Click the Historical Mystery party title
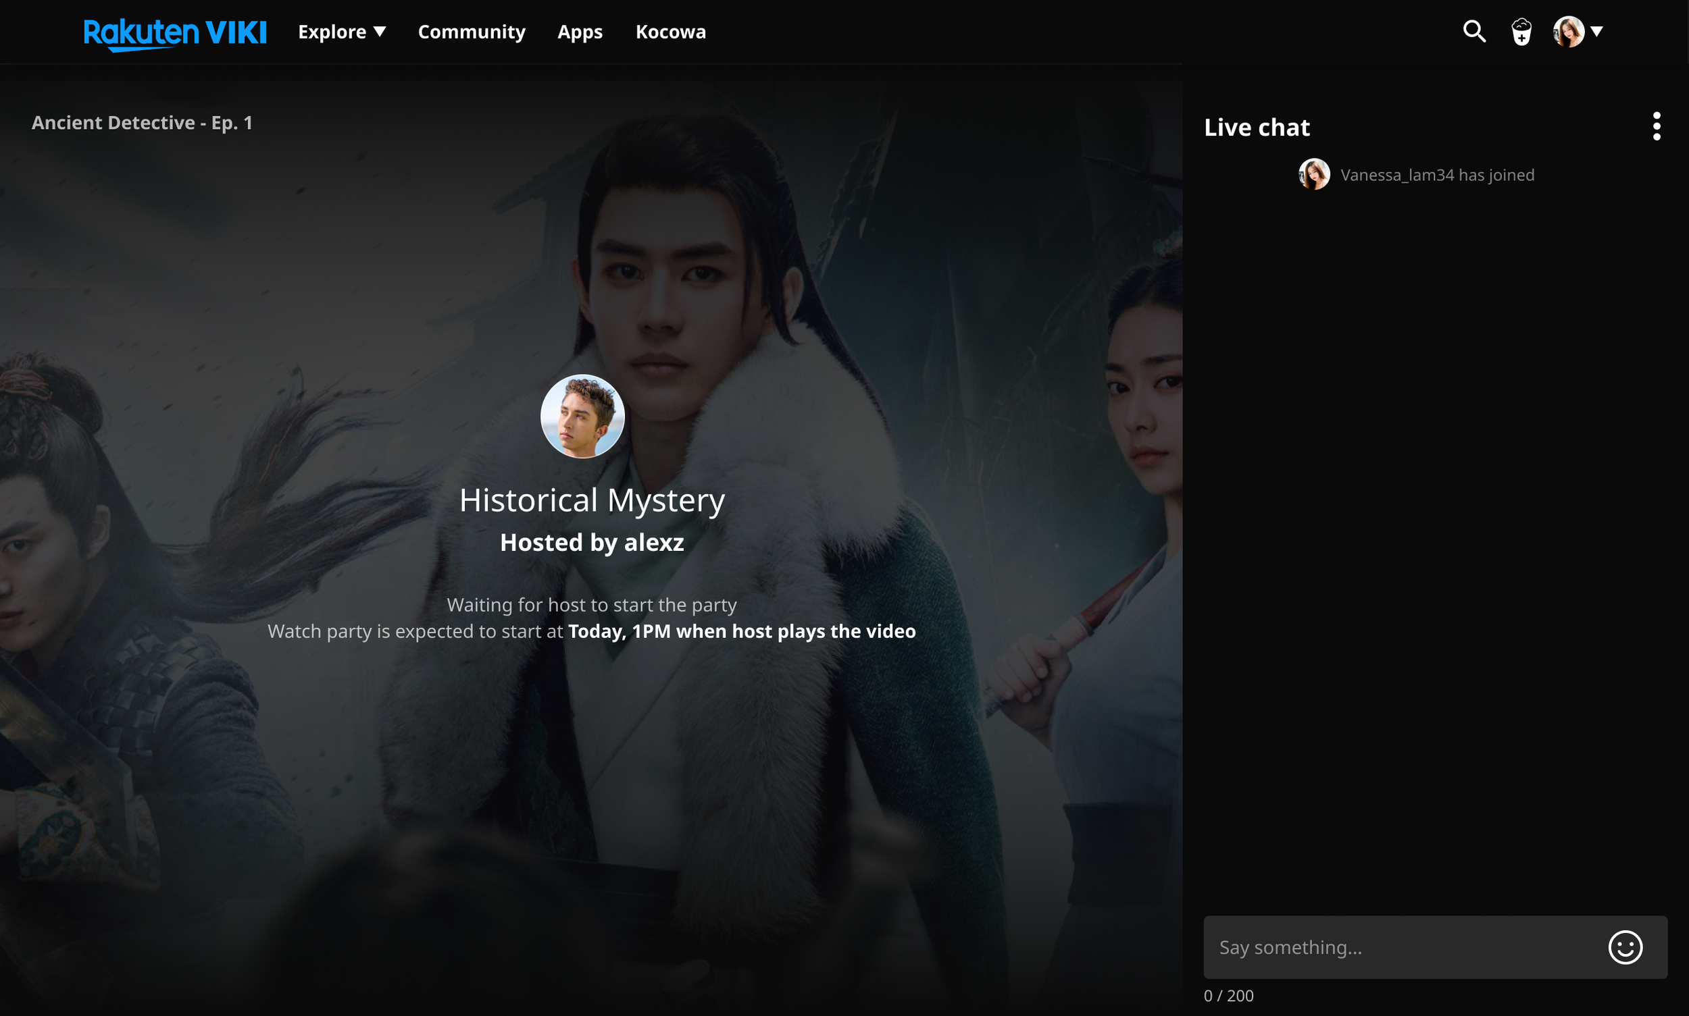The image size is (1689, 1016). point(591,500)
